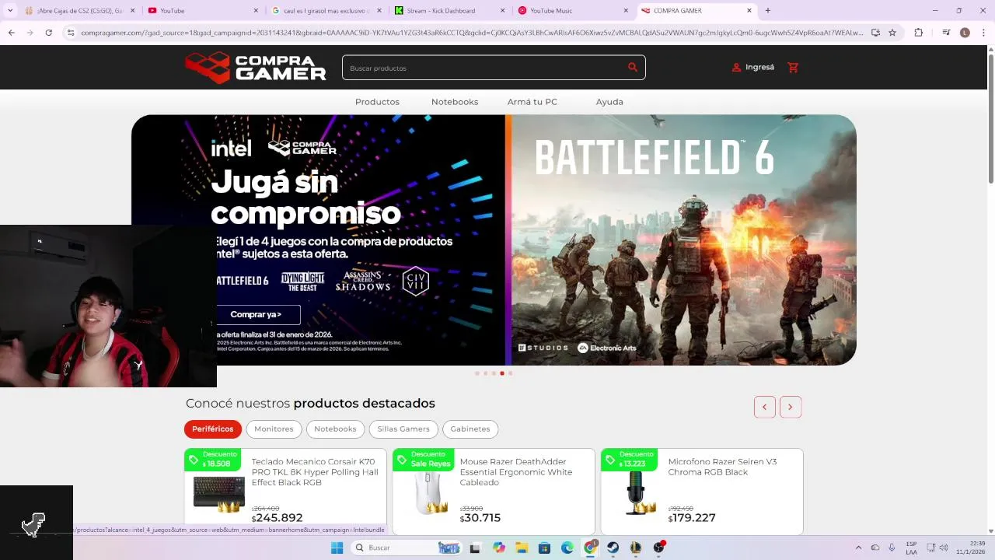Select the Sillas Gamers category filter

pyautogui.click(x=403, y=429)
